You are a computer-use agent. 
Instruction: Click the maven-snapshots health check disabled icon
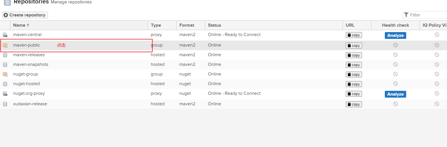(395, 64)
